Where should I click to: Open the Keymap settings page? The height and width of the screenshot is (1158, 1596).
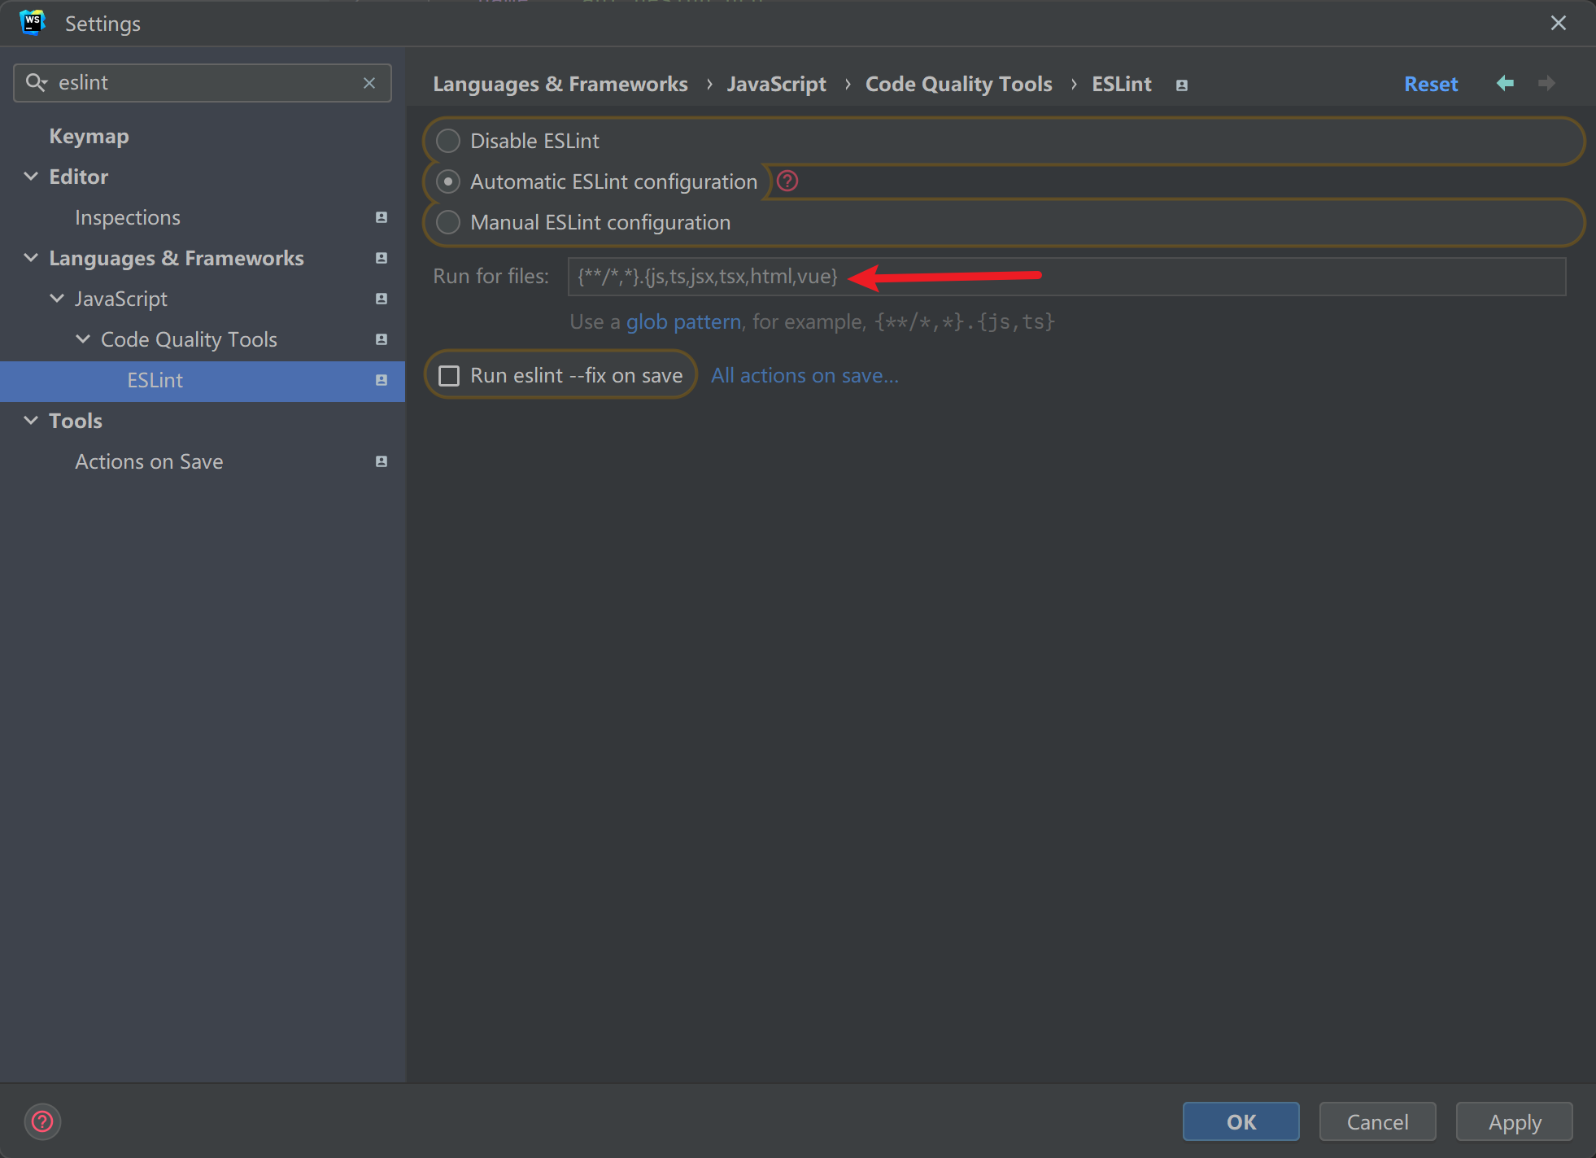89,136
